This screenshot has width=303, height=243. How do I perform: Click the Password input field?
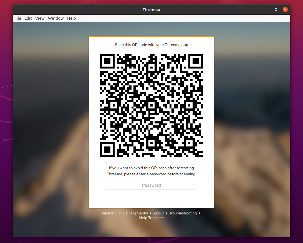click(x=151, y=185)
